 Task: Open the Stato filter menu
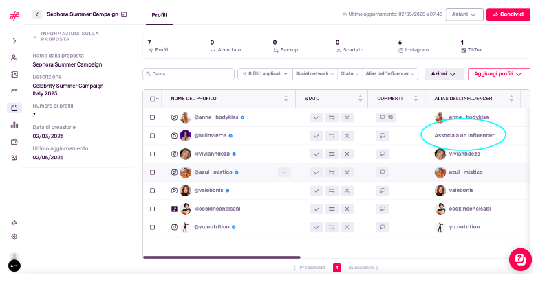click(x=350, y=73)
